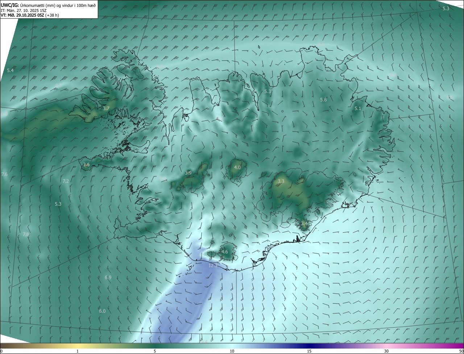The width and height of the screenshot is (464, 354).
Task: Select the VT: Mið. 29.10.2025 05Z (+38 h) line
Action: (x=30, y=15)
